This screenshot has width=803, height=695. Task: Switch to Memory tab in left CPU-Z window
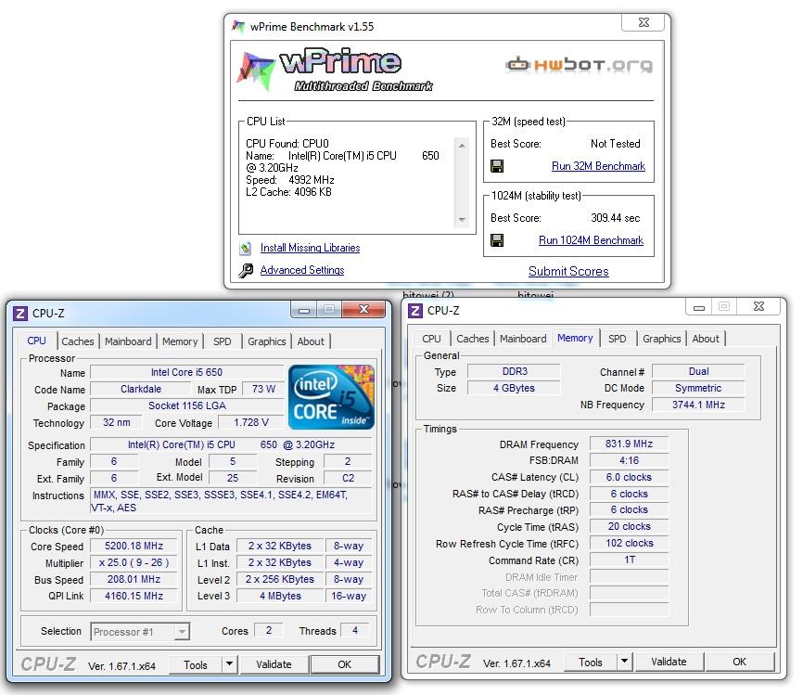[180, 341]
